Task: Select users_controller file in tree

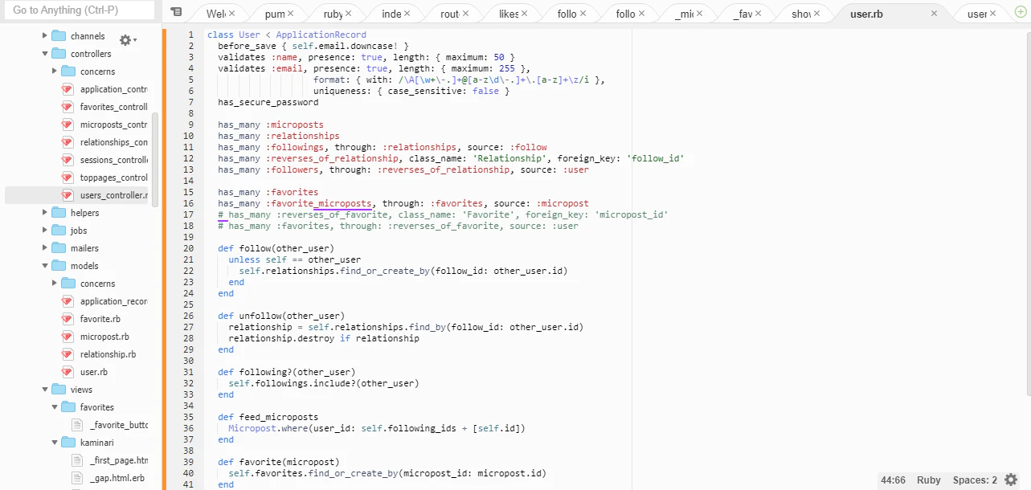Action: 77,195
